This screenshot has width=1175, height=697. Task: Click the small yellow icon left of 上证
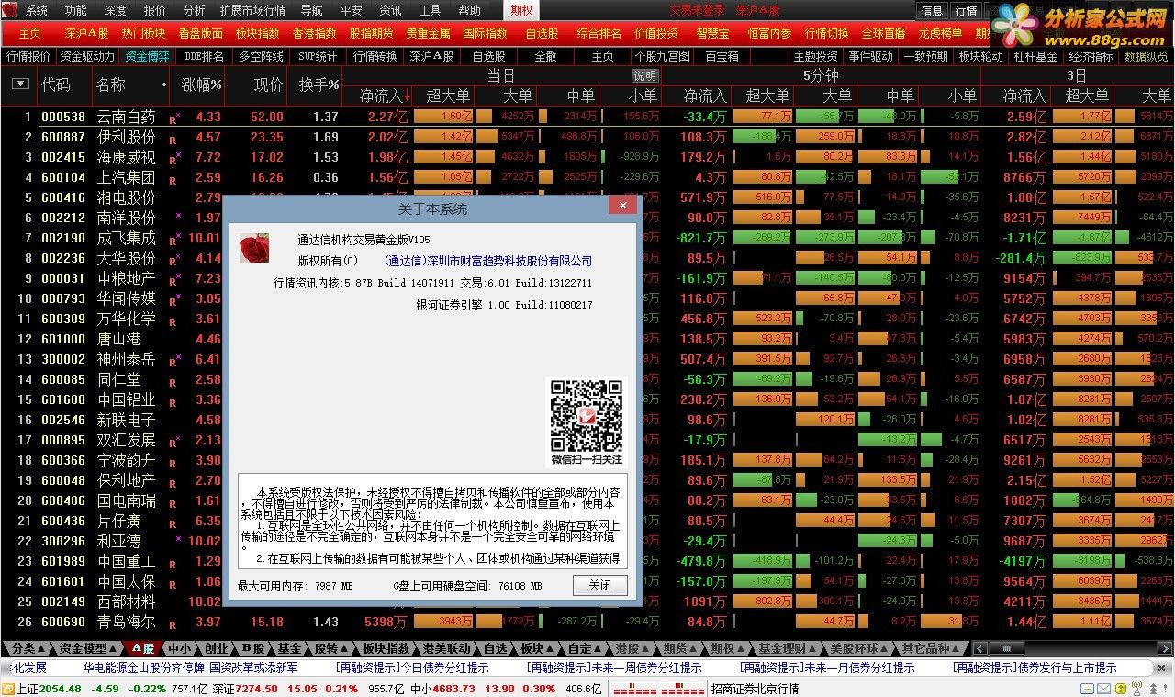[x=7, y=689]
